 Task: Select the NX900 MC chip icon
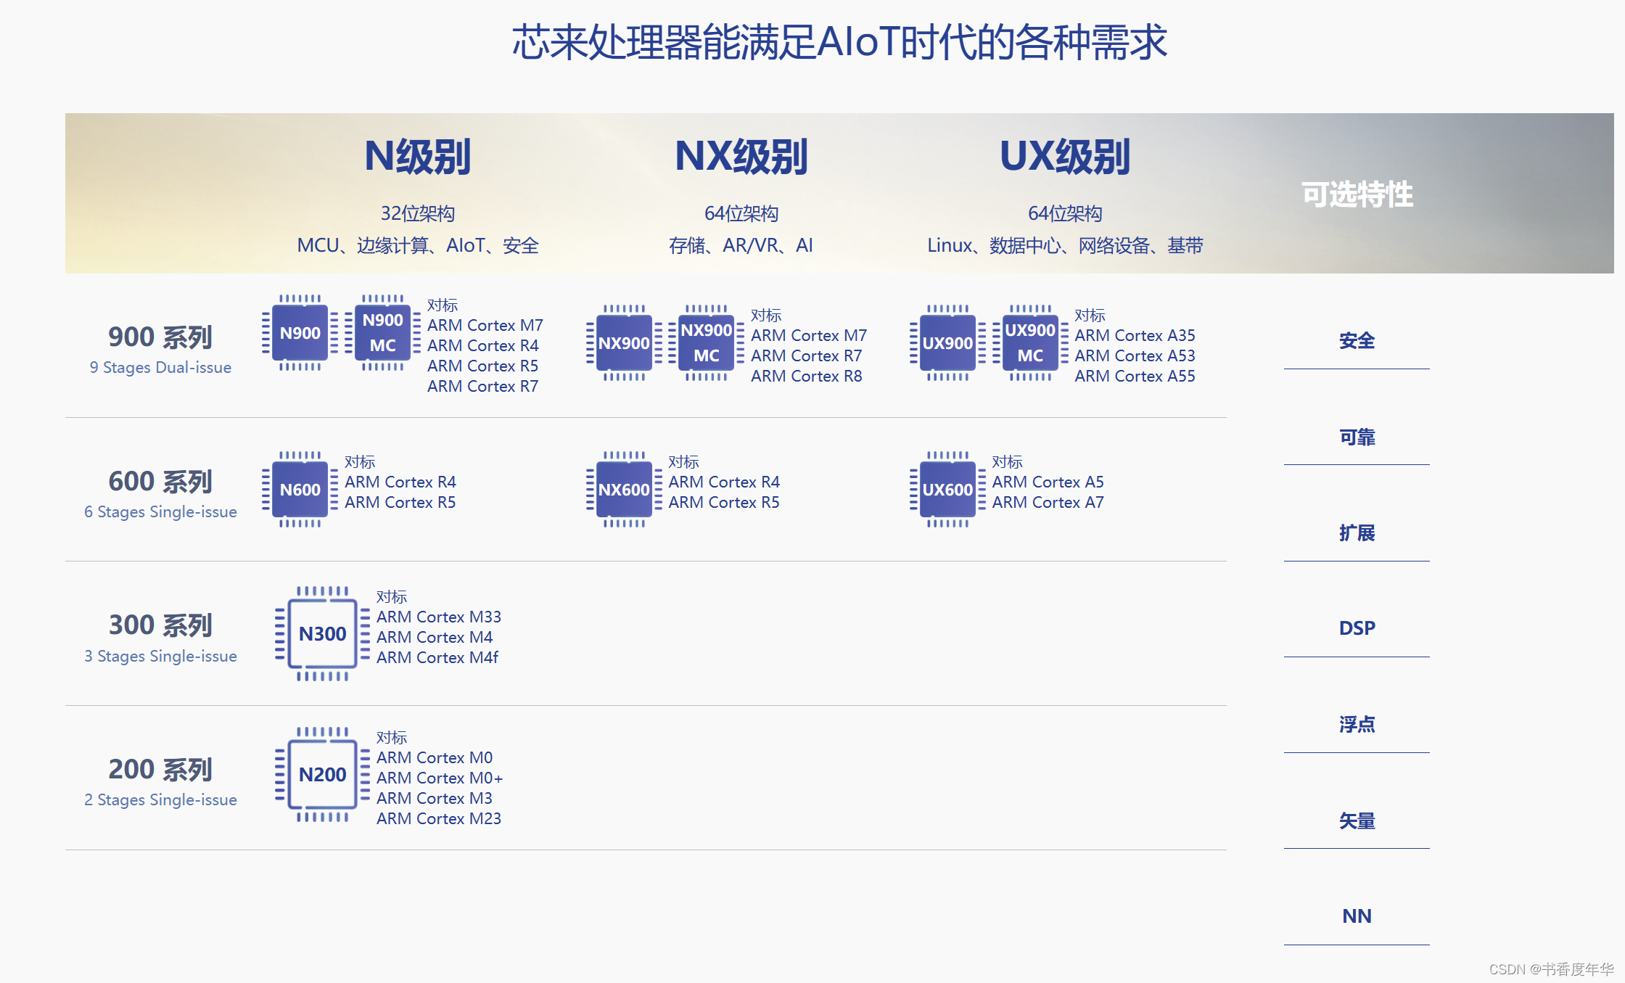pos(706,343)
